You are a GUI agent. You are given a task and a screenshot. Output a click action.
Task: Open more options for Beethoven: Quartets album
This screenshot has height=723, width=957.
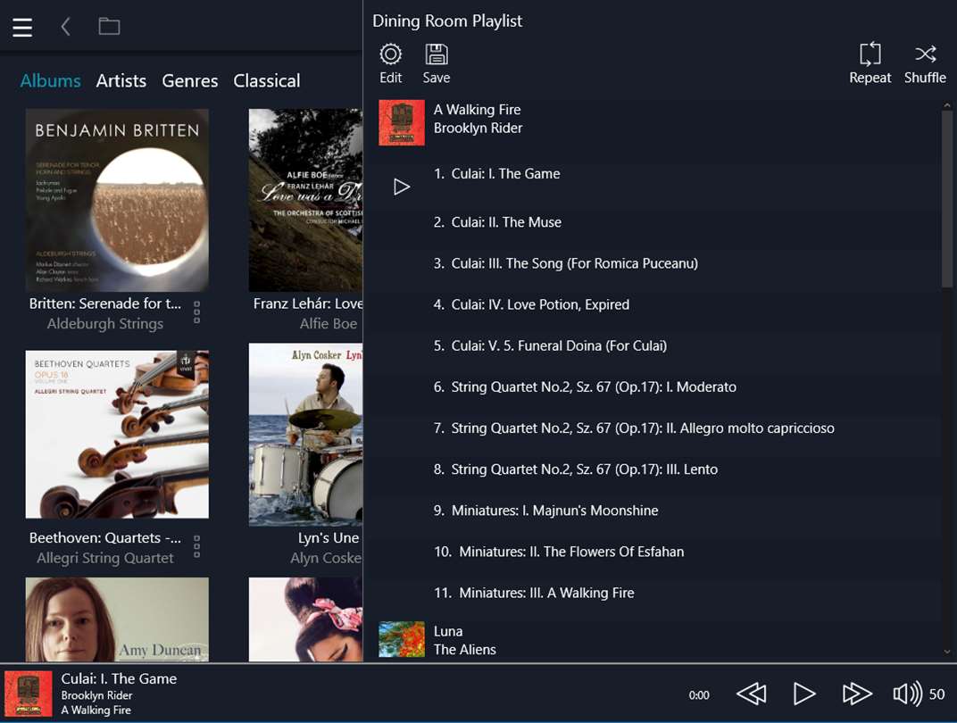click(x=196, y=546)
